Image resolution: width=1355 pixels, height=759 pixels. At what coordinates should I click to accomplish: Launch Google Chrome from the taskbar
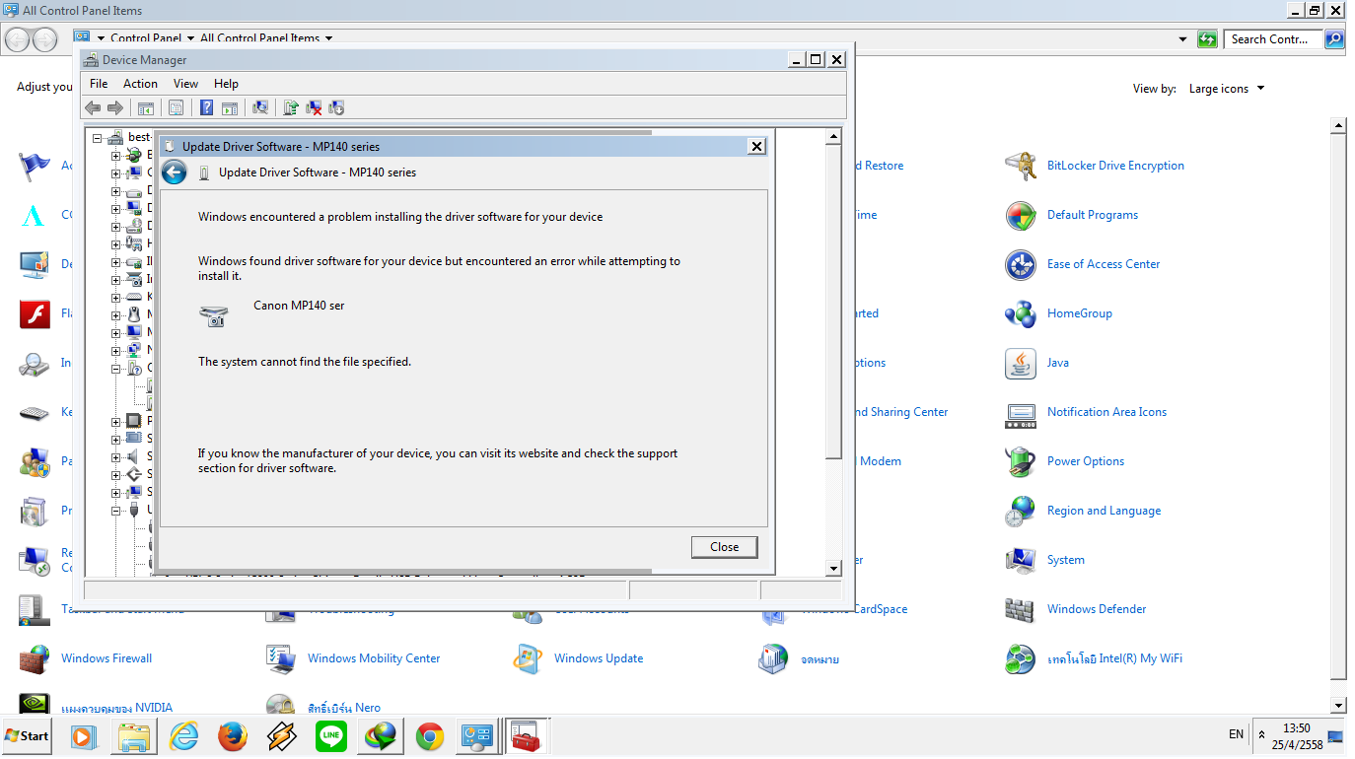point(429,736)
